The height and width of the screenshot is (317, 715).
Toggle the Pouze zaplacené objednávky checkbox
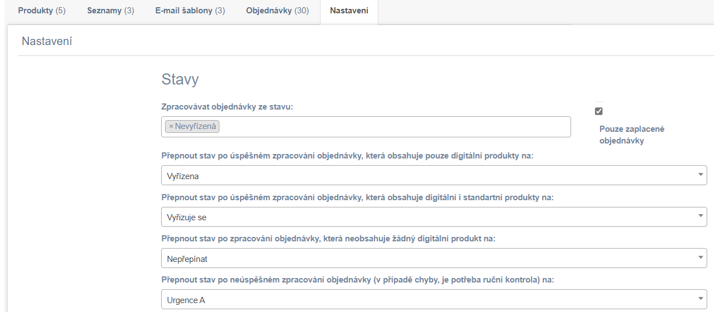[x=598, y=111]
